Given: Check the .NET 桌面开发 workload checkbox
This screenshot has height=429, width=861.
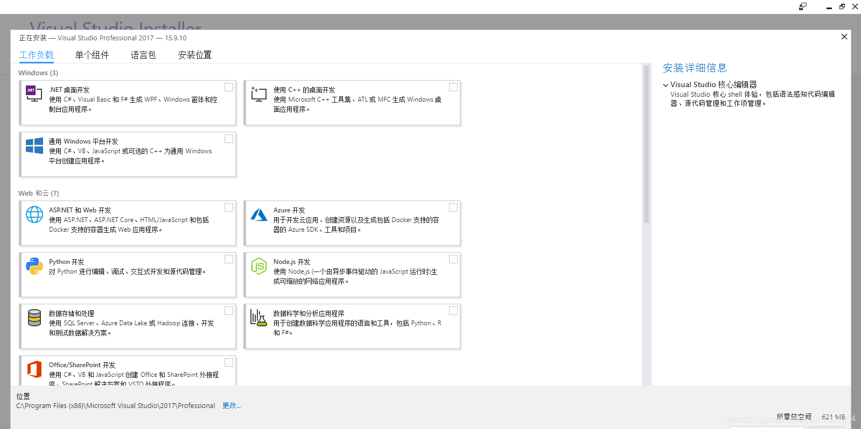Looking at the screenshot, I should click(x=229, y=87).
